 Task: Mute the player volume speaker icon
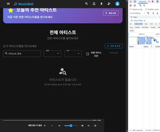(82, 126)
